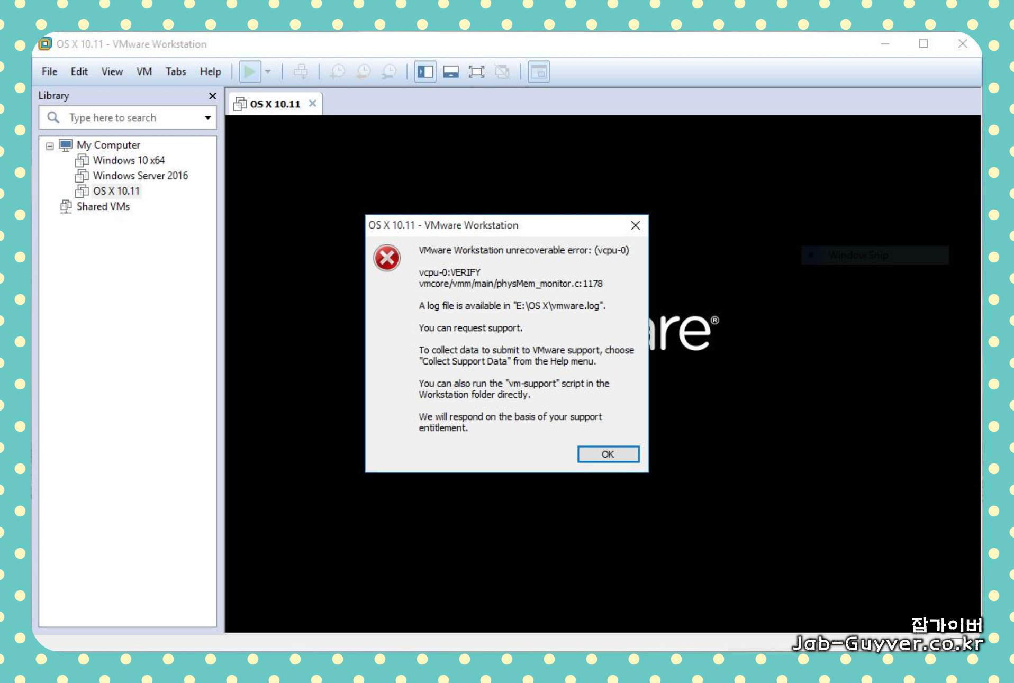The image size is (1014, 683).
Task: Click the VMware Workstation app icon in title bar
Action: click(46, 44)
